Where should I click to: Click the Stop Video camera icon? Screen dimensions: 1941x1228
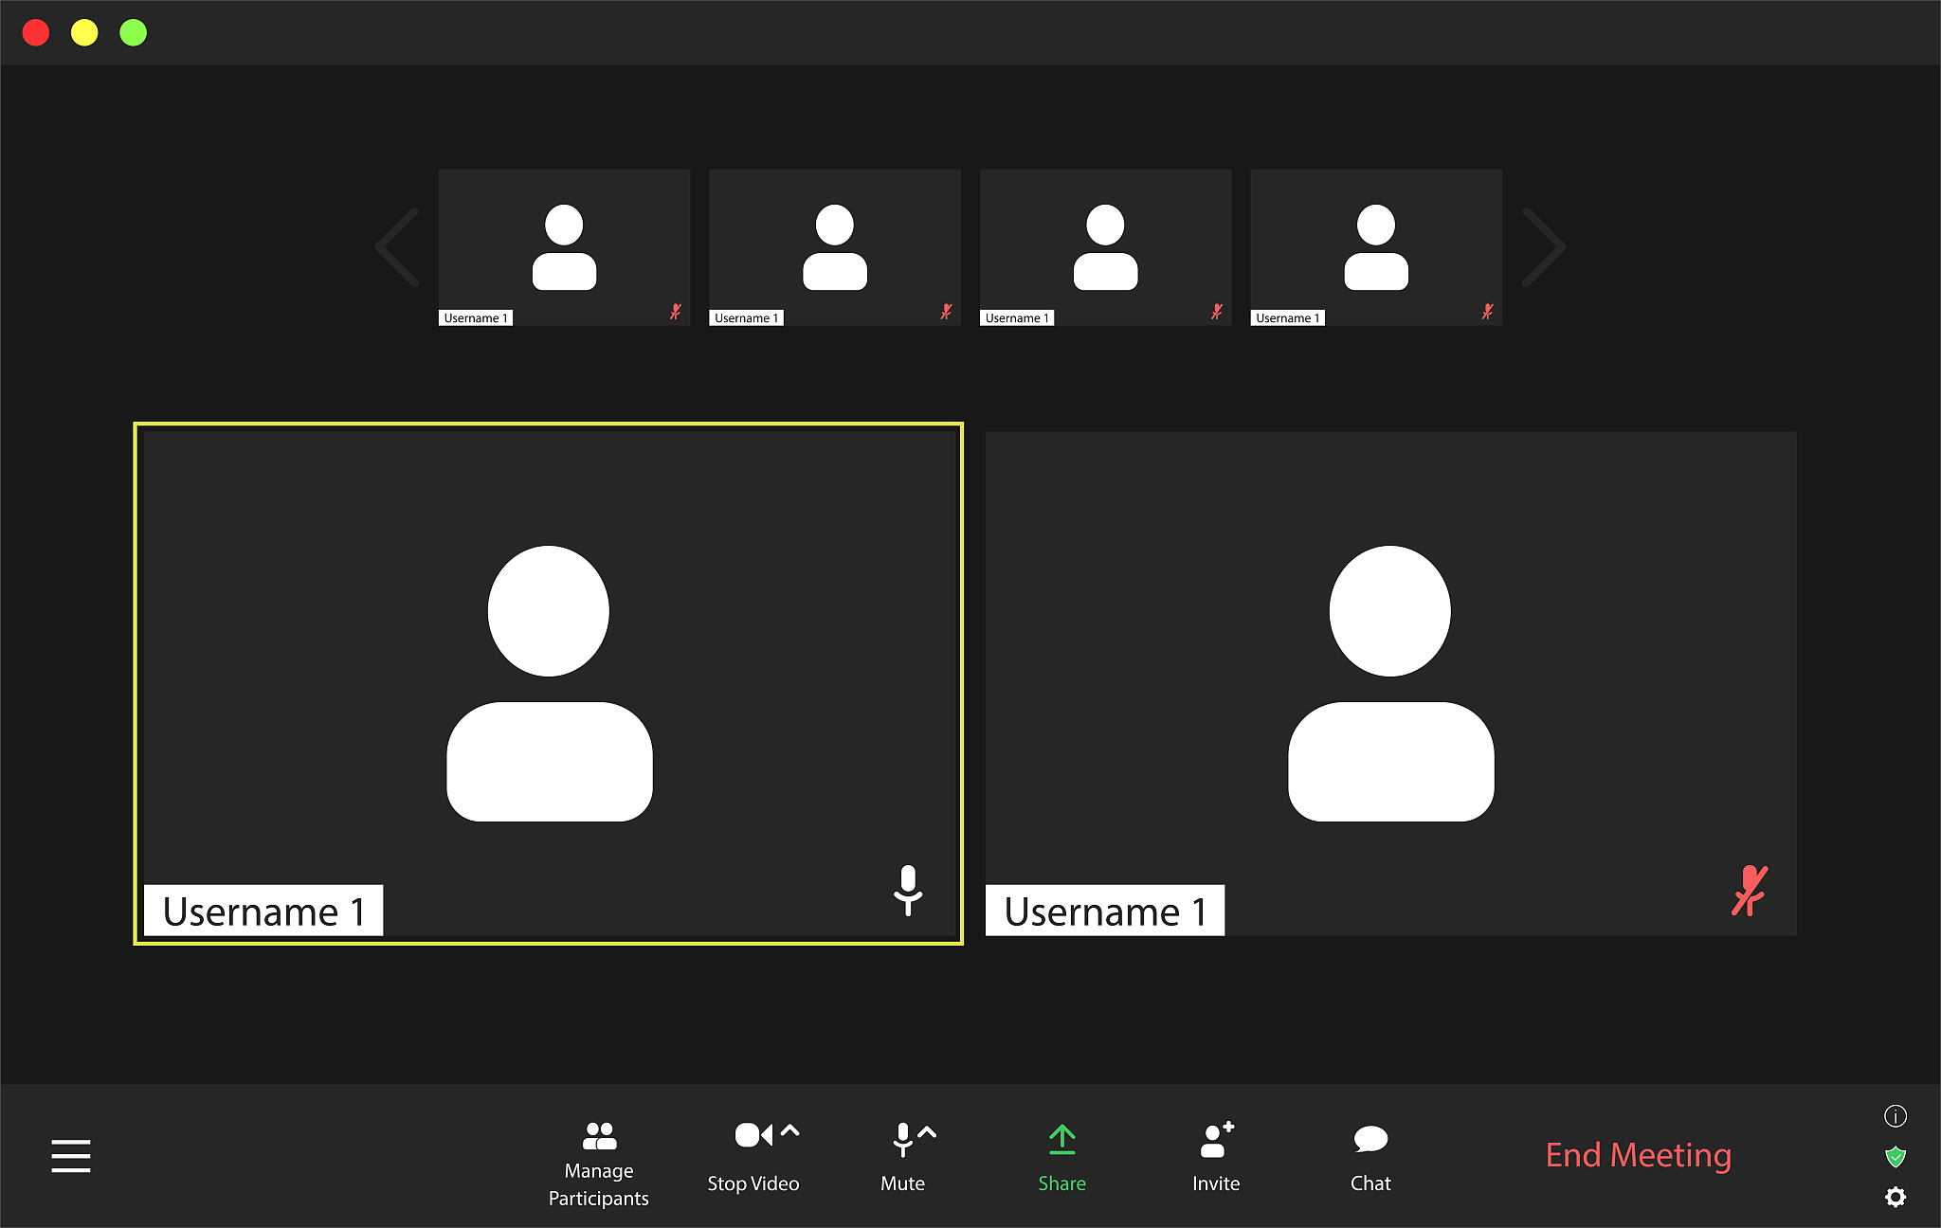click(753, 1134)
